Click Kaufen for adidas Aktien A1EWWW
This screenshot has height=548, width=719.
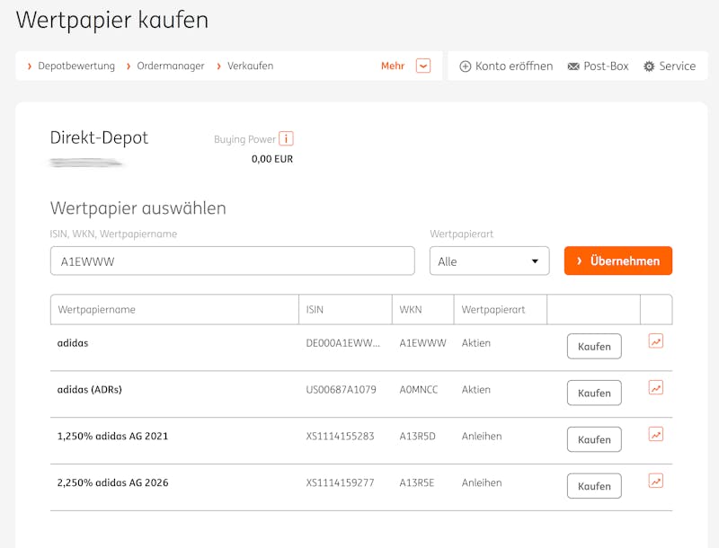(594, 347)
